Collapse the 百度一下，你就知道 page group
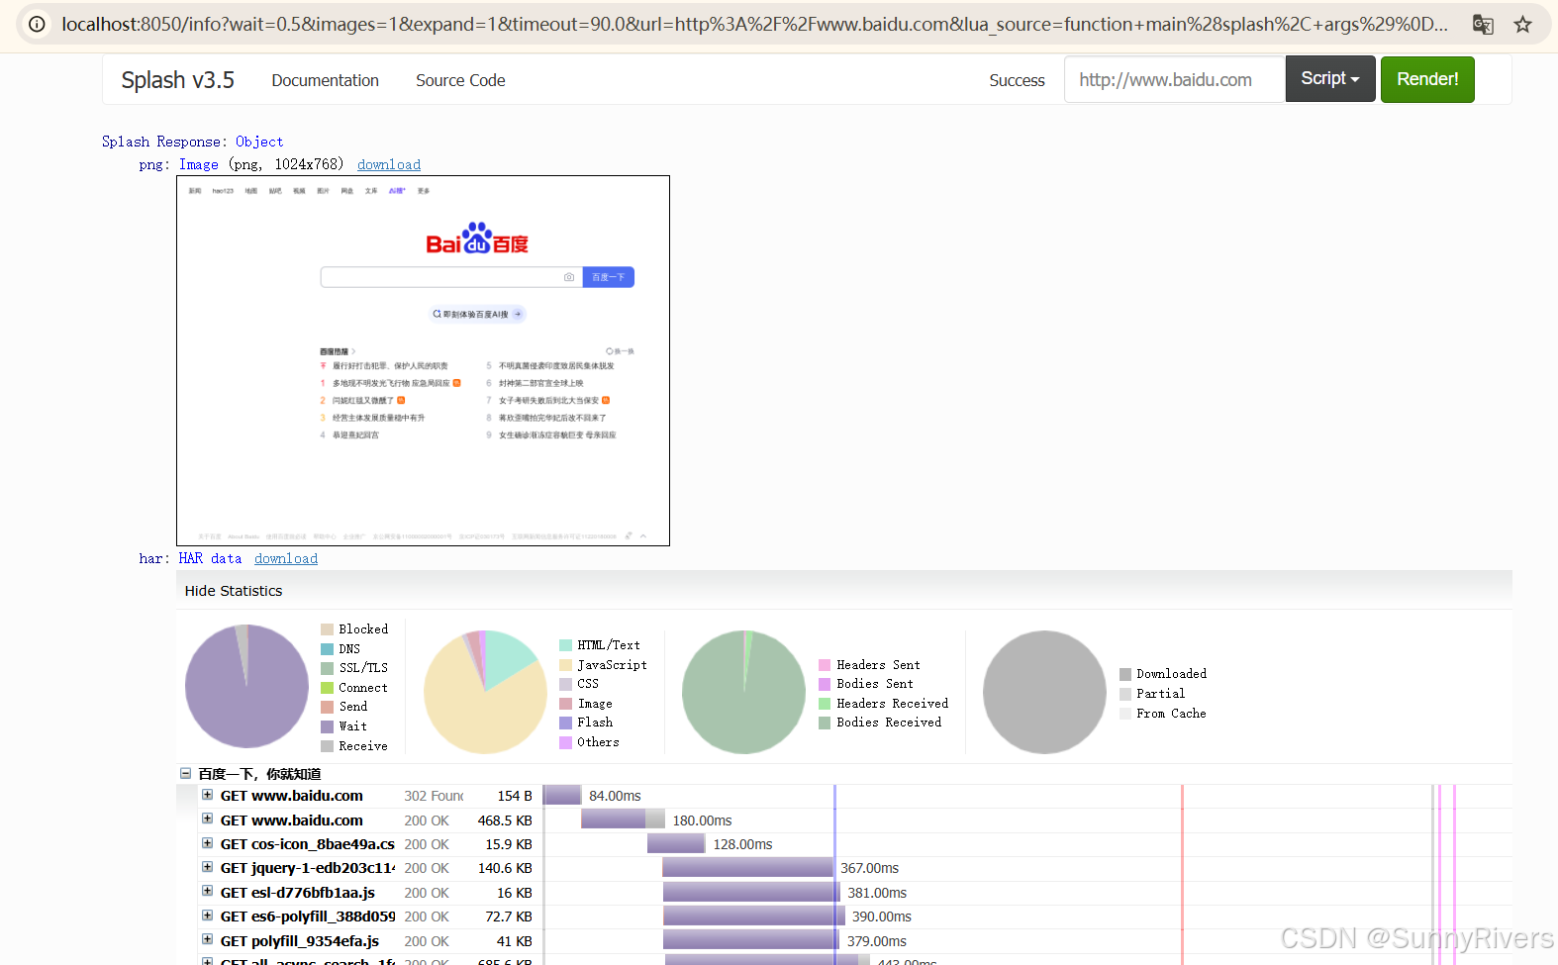Image resolution: width=1558 pixels, height=965 pixels. coord(185,773)
